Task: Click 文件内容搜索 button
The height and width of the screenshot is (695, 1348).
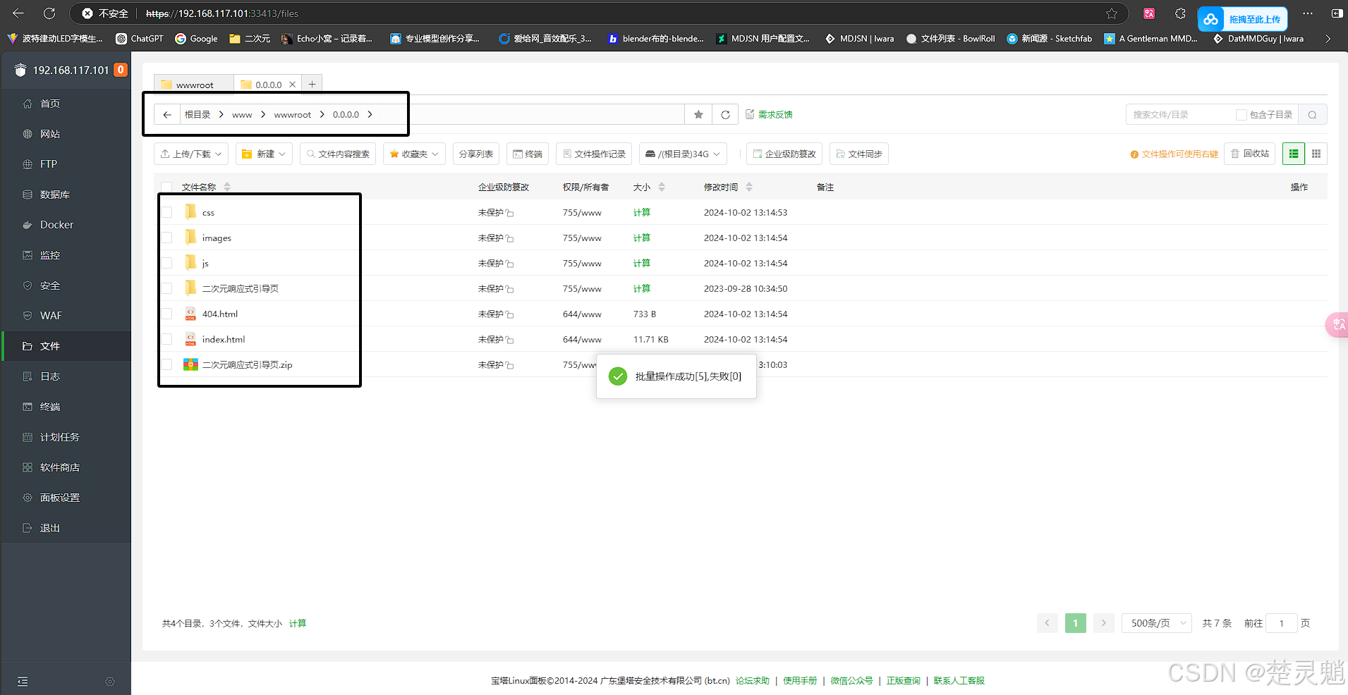Action: (x=338, y=154)
